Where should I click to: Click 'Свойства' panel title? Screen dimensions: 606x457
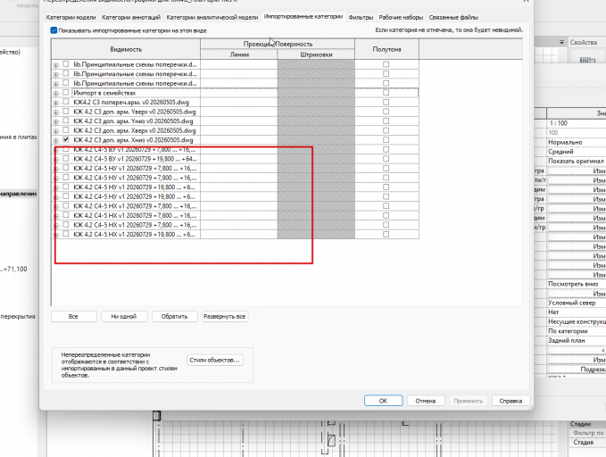click(x=583, y=42)
